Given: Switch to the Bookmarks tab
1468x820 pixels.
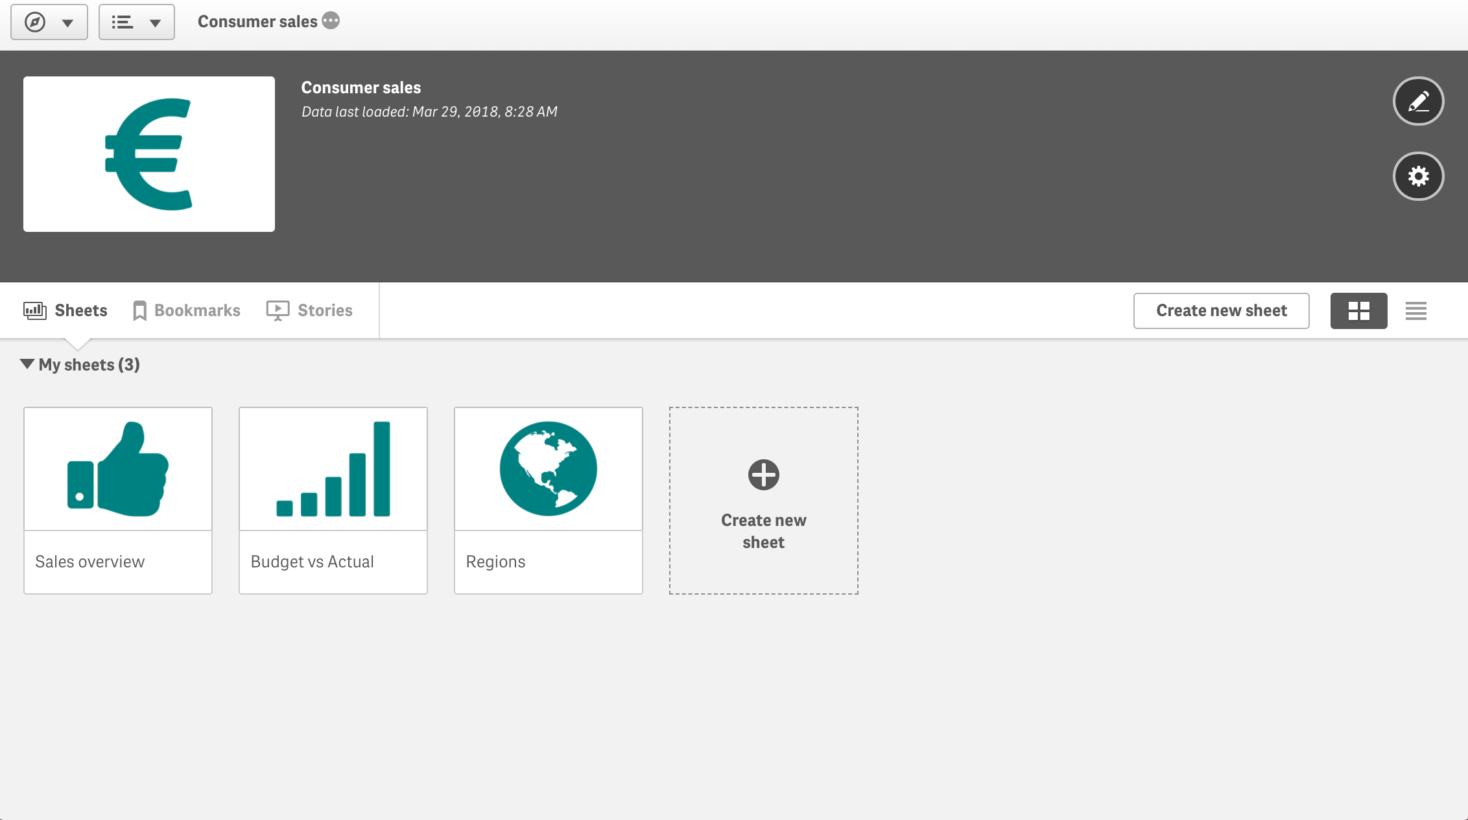Looking at the screenshot, I should point(186,310).
